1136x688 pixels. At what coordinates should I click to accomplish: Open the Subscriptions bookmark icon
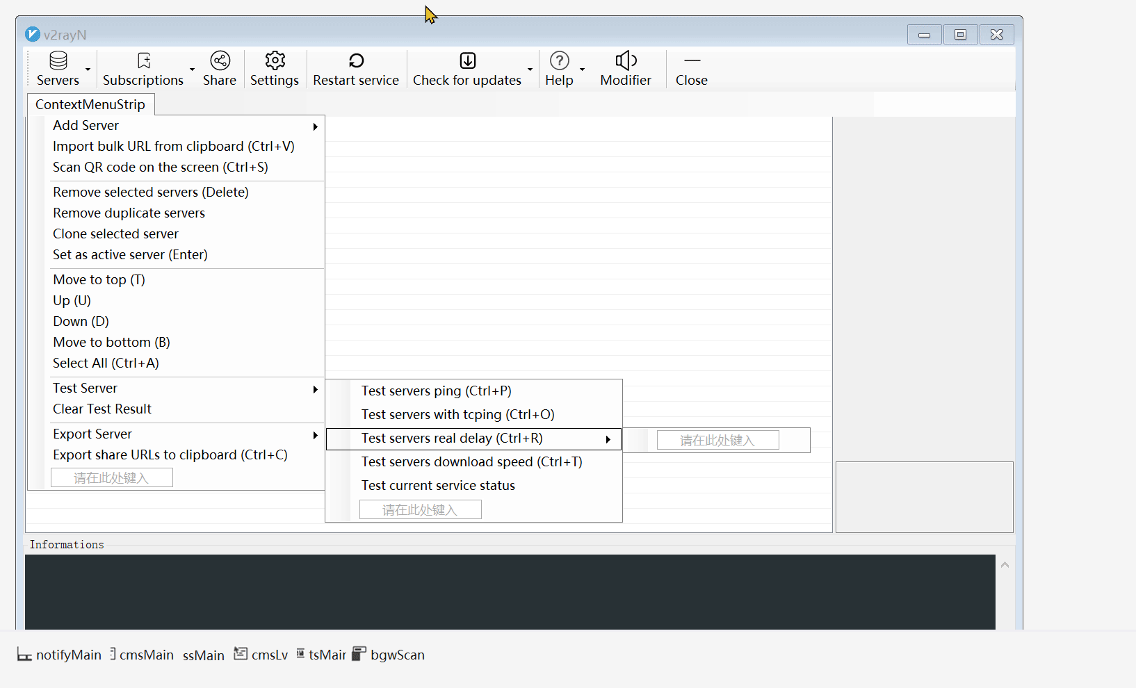pyautogui.click(x=144, y=61)
